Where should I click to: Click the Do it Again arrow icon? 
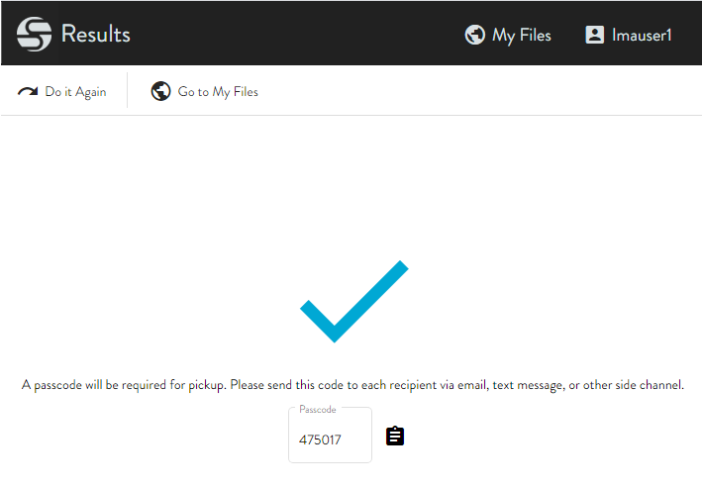28,92
